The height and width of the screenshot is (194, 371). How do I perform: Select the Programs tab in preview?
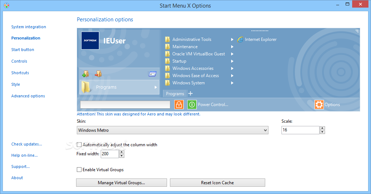click(175, 94)
